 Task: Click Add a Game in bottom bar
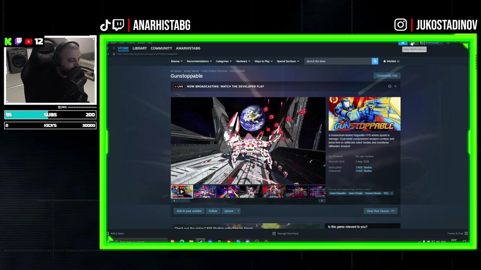[x=115, y=233]
